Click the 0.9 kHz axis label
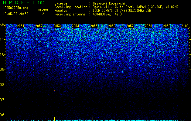 [x=2, y=70]
